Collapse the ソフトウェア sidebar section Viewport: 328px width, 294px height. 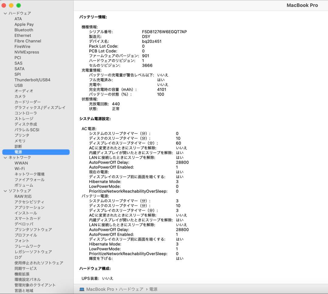pos(5,191)
